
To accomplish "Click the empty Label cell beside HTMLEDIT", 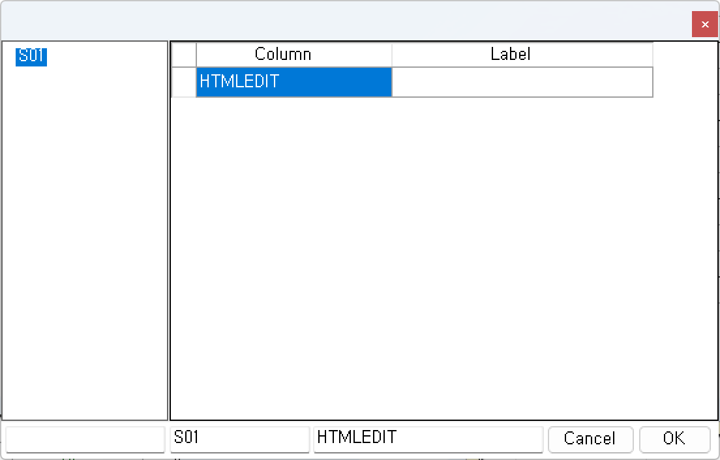I will click(x=522, y=82).
